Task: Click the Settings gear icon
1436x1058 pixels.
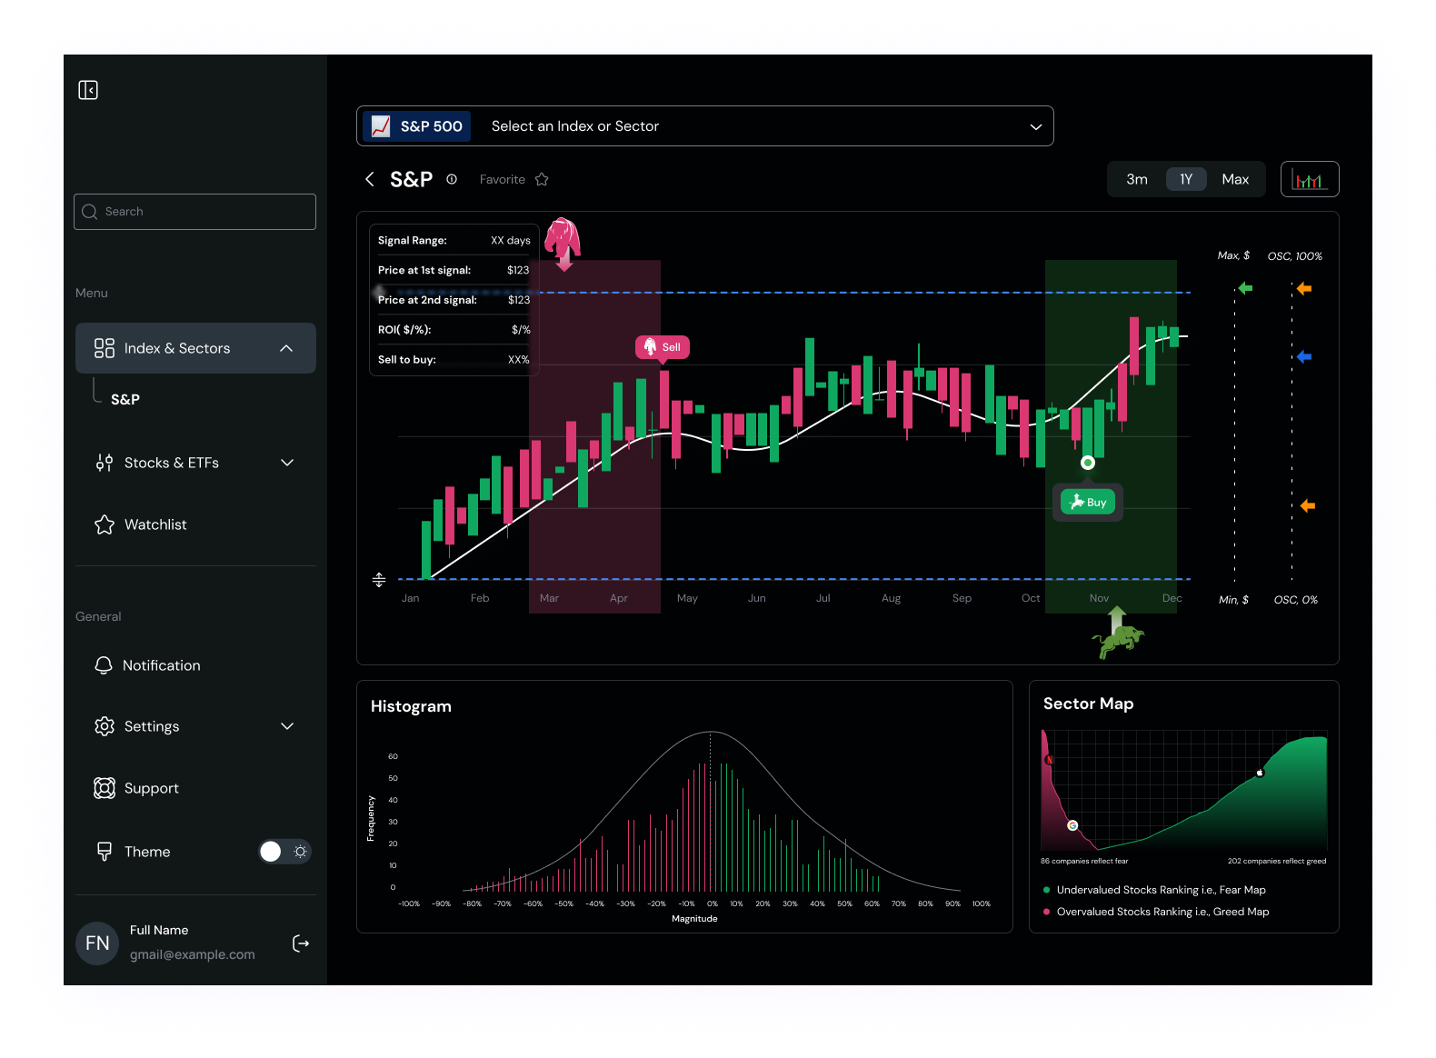Action: tap(105, 726)
